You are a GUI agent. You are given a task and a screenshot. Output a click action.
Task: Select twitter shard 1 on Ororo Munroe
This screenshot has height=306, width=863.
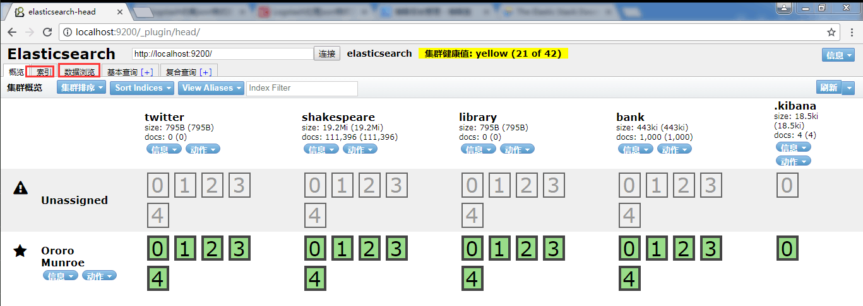coord(185,249)
